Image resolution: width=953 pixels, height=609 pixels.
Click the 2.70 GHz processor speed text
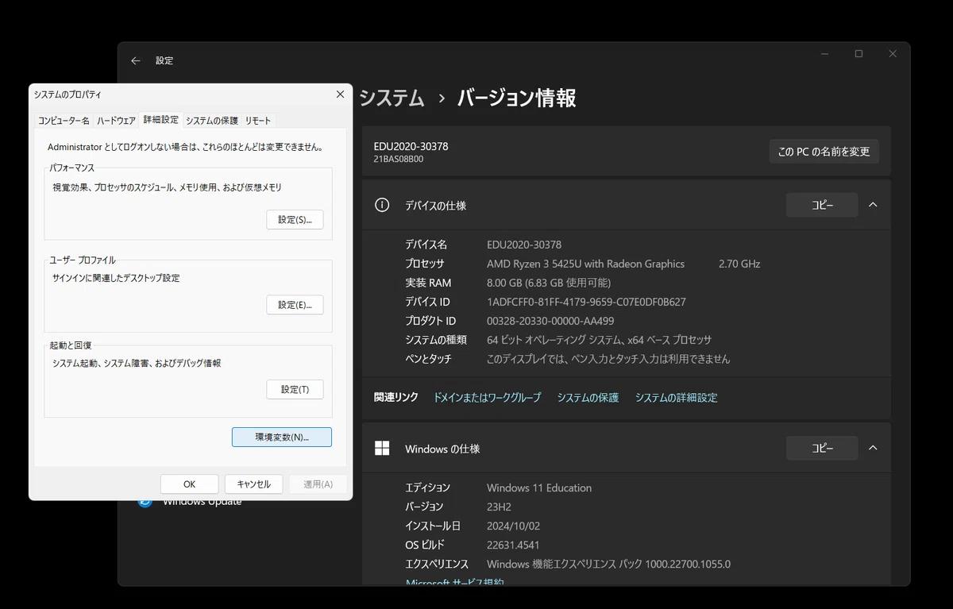[739, 264]
